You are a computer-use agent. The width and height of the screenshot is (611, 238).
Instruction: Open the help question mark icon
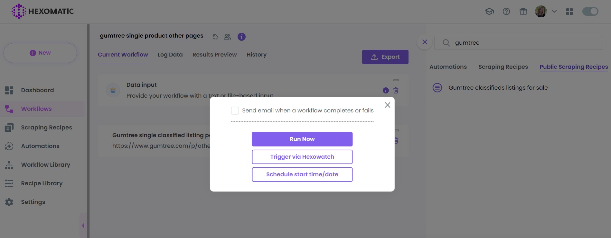[x=506, y=12]
